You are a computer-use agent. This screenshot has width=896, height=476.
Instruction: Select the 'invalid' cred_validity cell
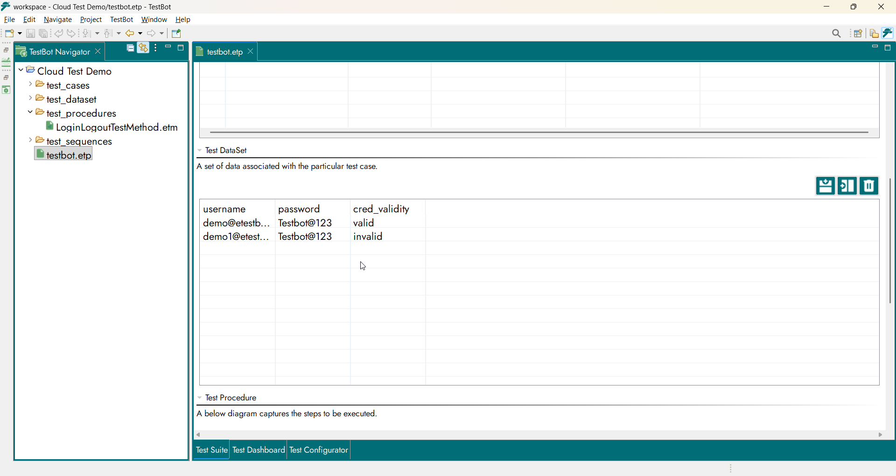click(x=368, y=237)
